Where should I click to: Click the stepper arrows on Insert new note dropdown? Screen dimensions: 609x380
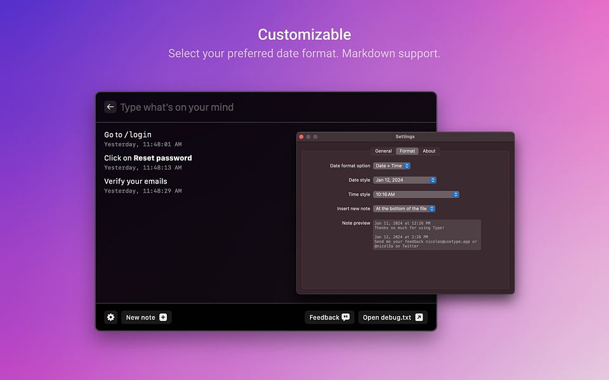coord(432,208)
